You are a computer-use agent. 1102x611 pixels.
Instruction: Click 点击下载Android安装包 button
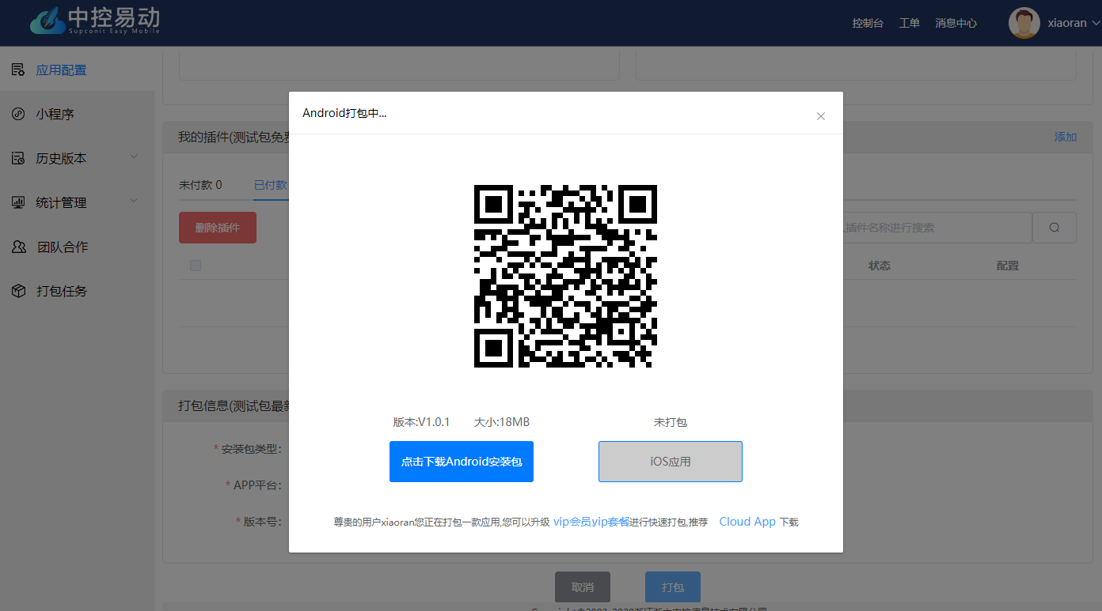tap(462, 462)
